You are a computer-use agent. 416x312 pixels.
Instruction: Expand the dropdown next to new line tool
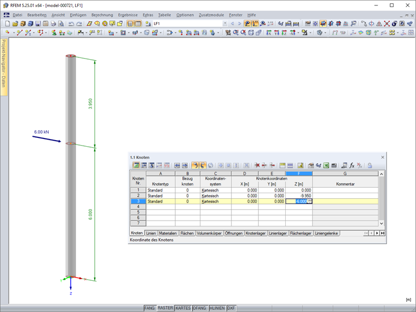[x=34, y=33]
